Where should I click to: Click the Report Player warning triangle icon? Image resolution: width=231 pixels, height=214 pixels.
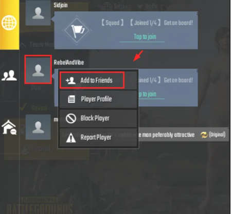click(71, 137)
